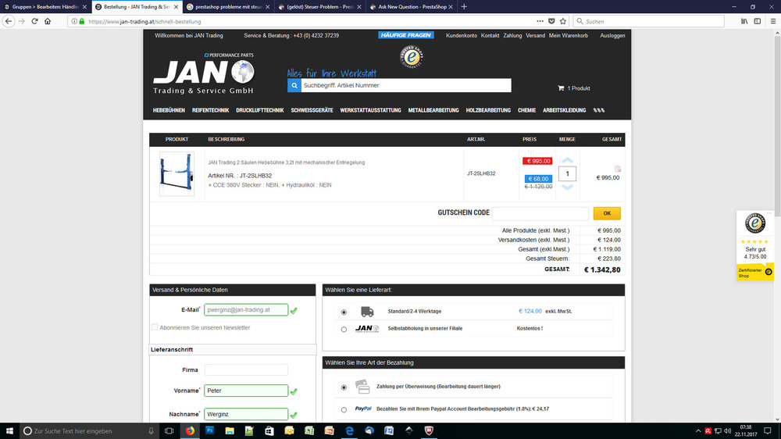Open the Kundenkonto link
781x439 pixels.
[462, 35]
